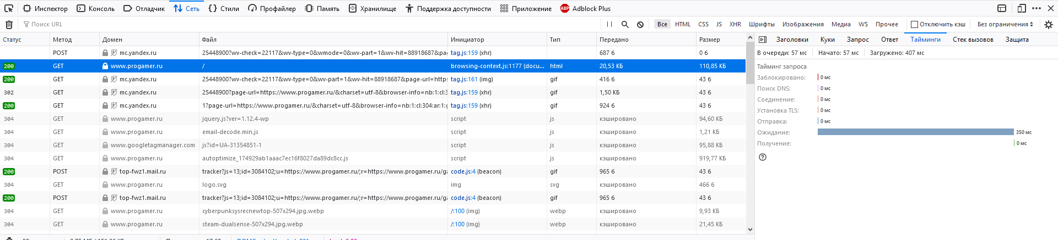Open the throttling 'Без ограничения' dropdown
Viewport: 1058px width, 240px height.
(x=1005, y=24)
